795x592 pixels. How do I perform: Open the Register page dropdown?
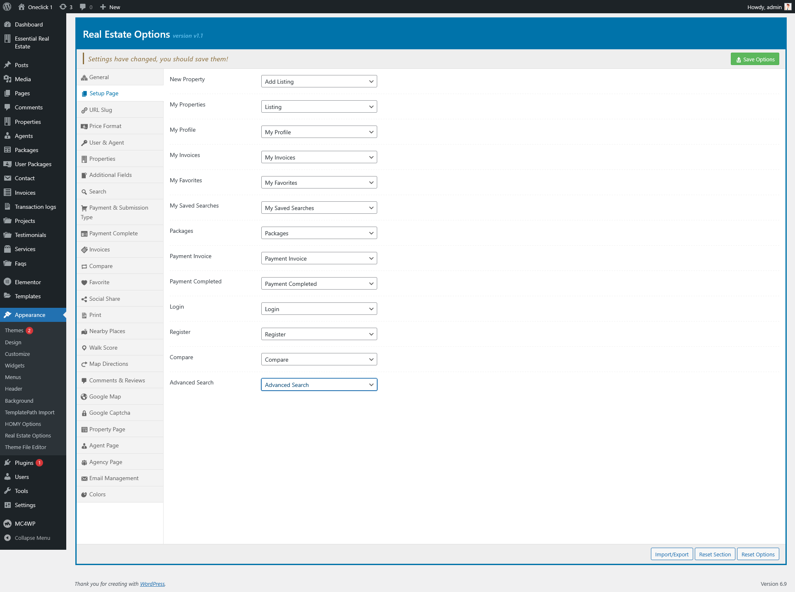coord(319,334)
